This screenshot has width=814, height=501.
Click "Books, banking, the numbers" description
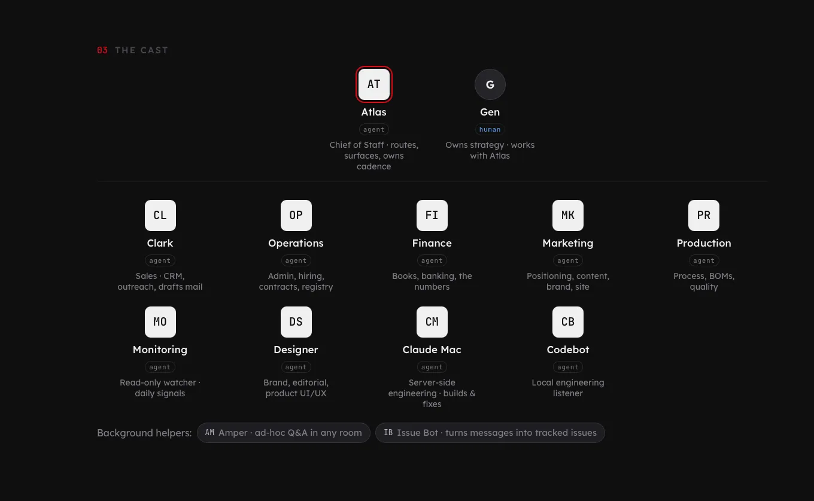[x=432, y=281]
